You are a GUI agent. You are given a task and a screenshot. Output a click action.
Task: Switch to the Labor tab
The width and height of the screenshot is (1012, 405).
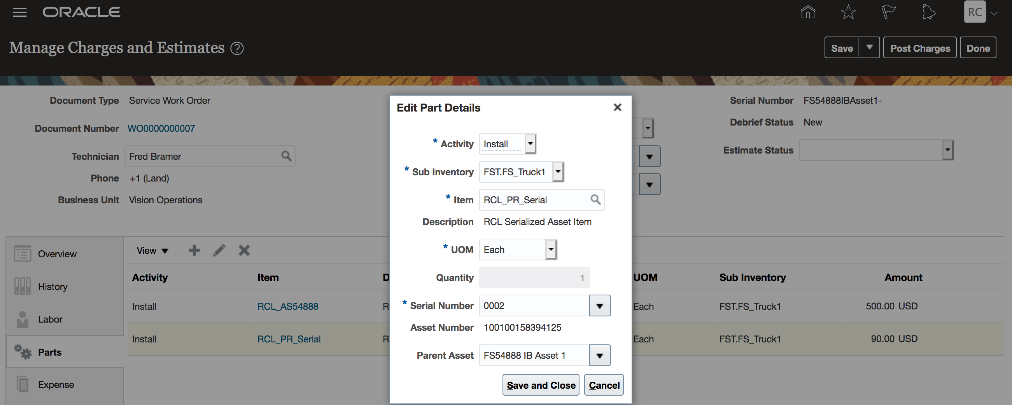pos(50,319)
